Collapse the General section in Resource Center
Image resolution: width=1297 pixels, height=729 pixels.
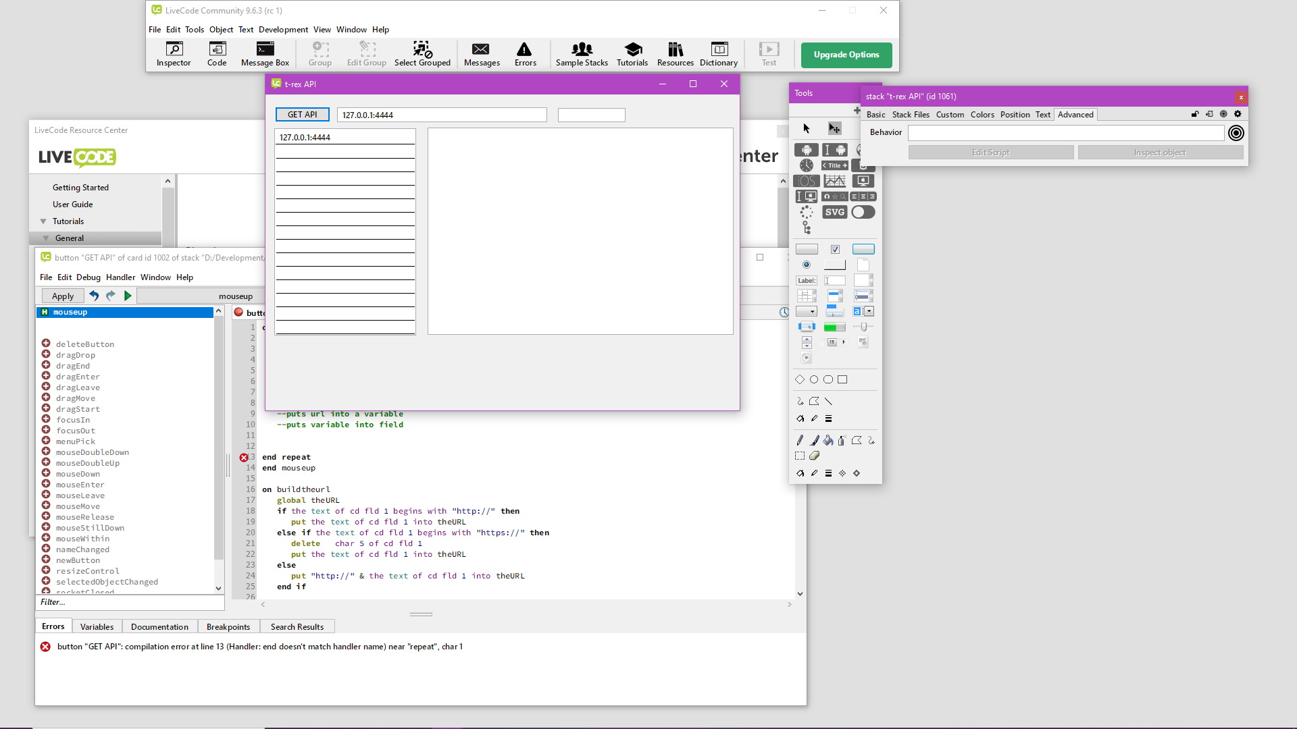click(x=46, y=238)
